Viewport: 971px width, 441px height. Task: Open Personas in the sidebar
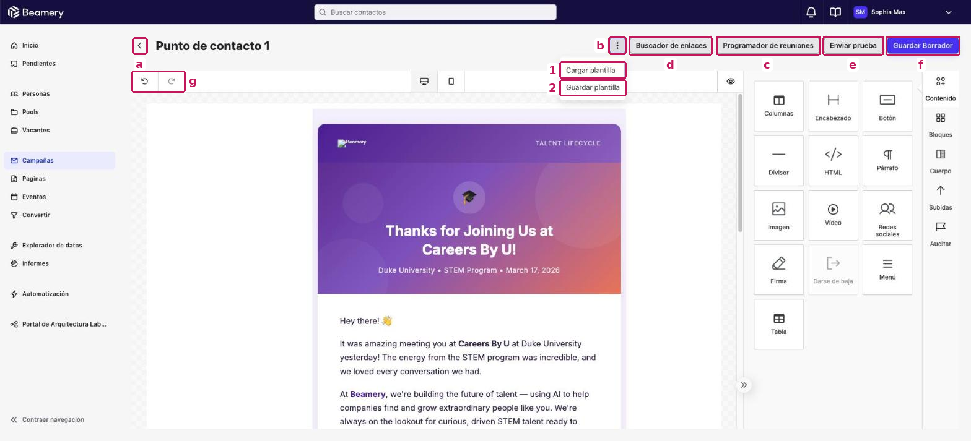pos(59,94)
